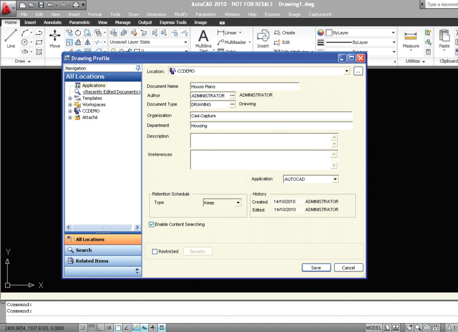The height and width of the screenshot is (332, 458).
Task: Click the Save icon in quick access toolbar
Action: click(41, 5)
